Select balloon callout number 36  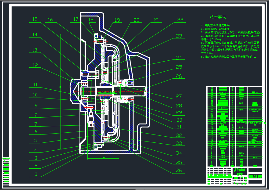pyautogui.click(x=179, y=170)
